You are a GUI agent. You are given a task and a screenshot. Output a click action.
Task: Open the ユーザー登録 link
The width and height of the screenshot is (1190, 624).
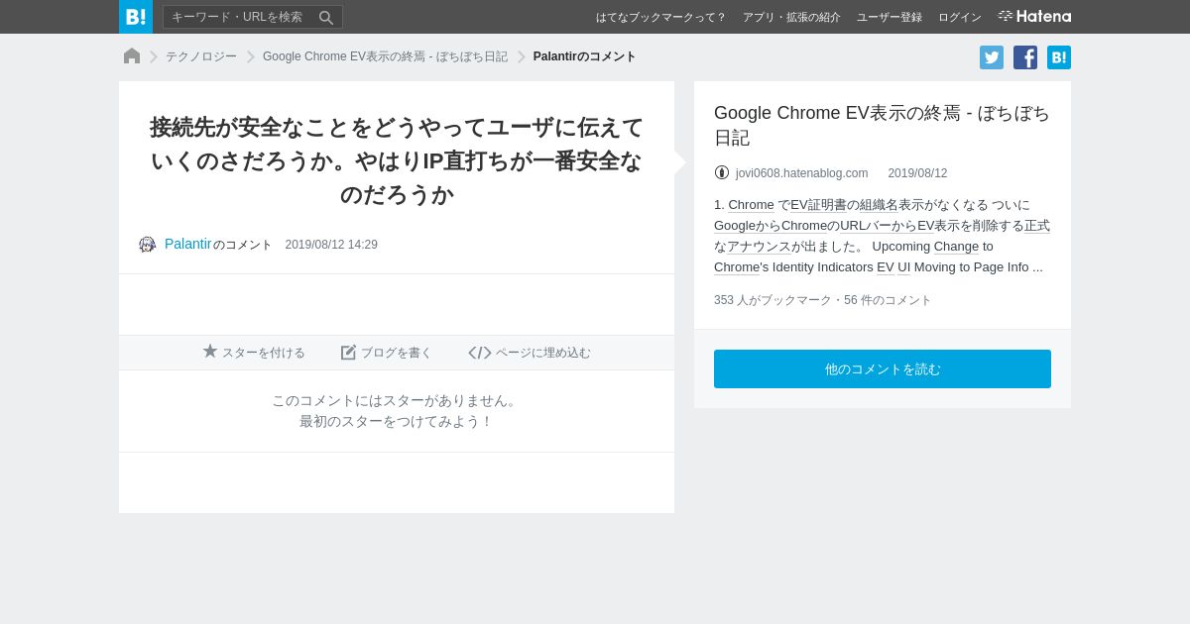click(890, 17)
